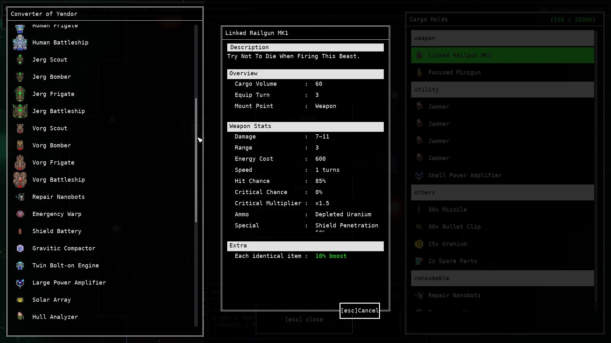Select Focused Minigun in the cargo list
This screenshot has width=611, height=343.
pyautogui.click(x=454, y=72)
